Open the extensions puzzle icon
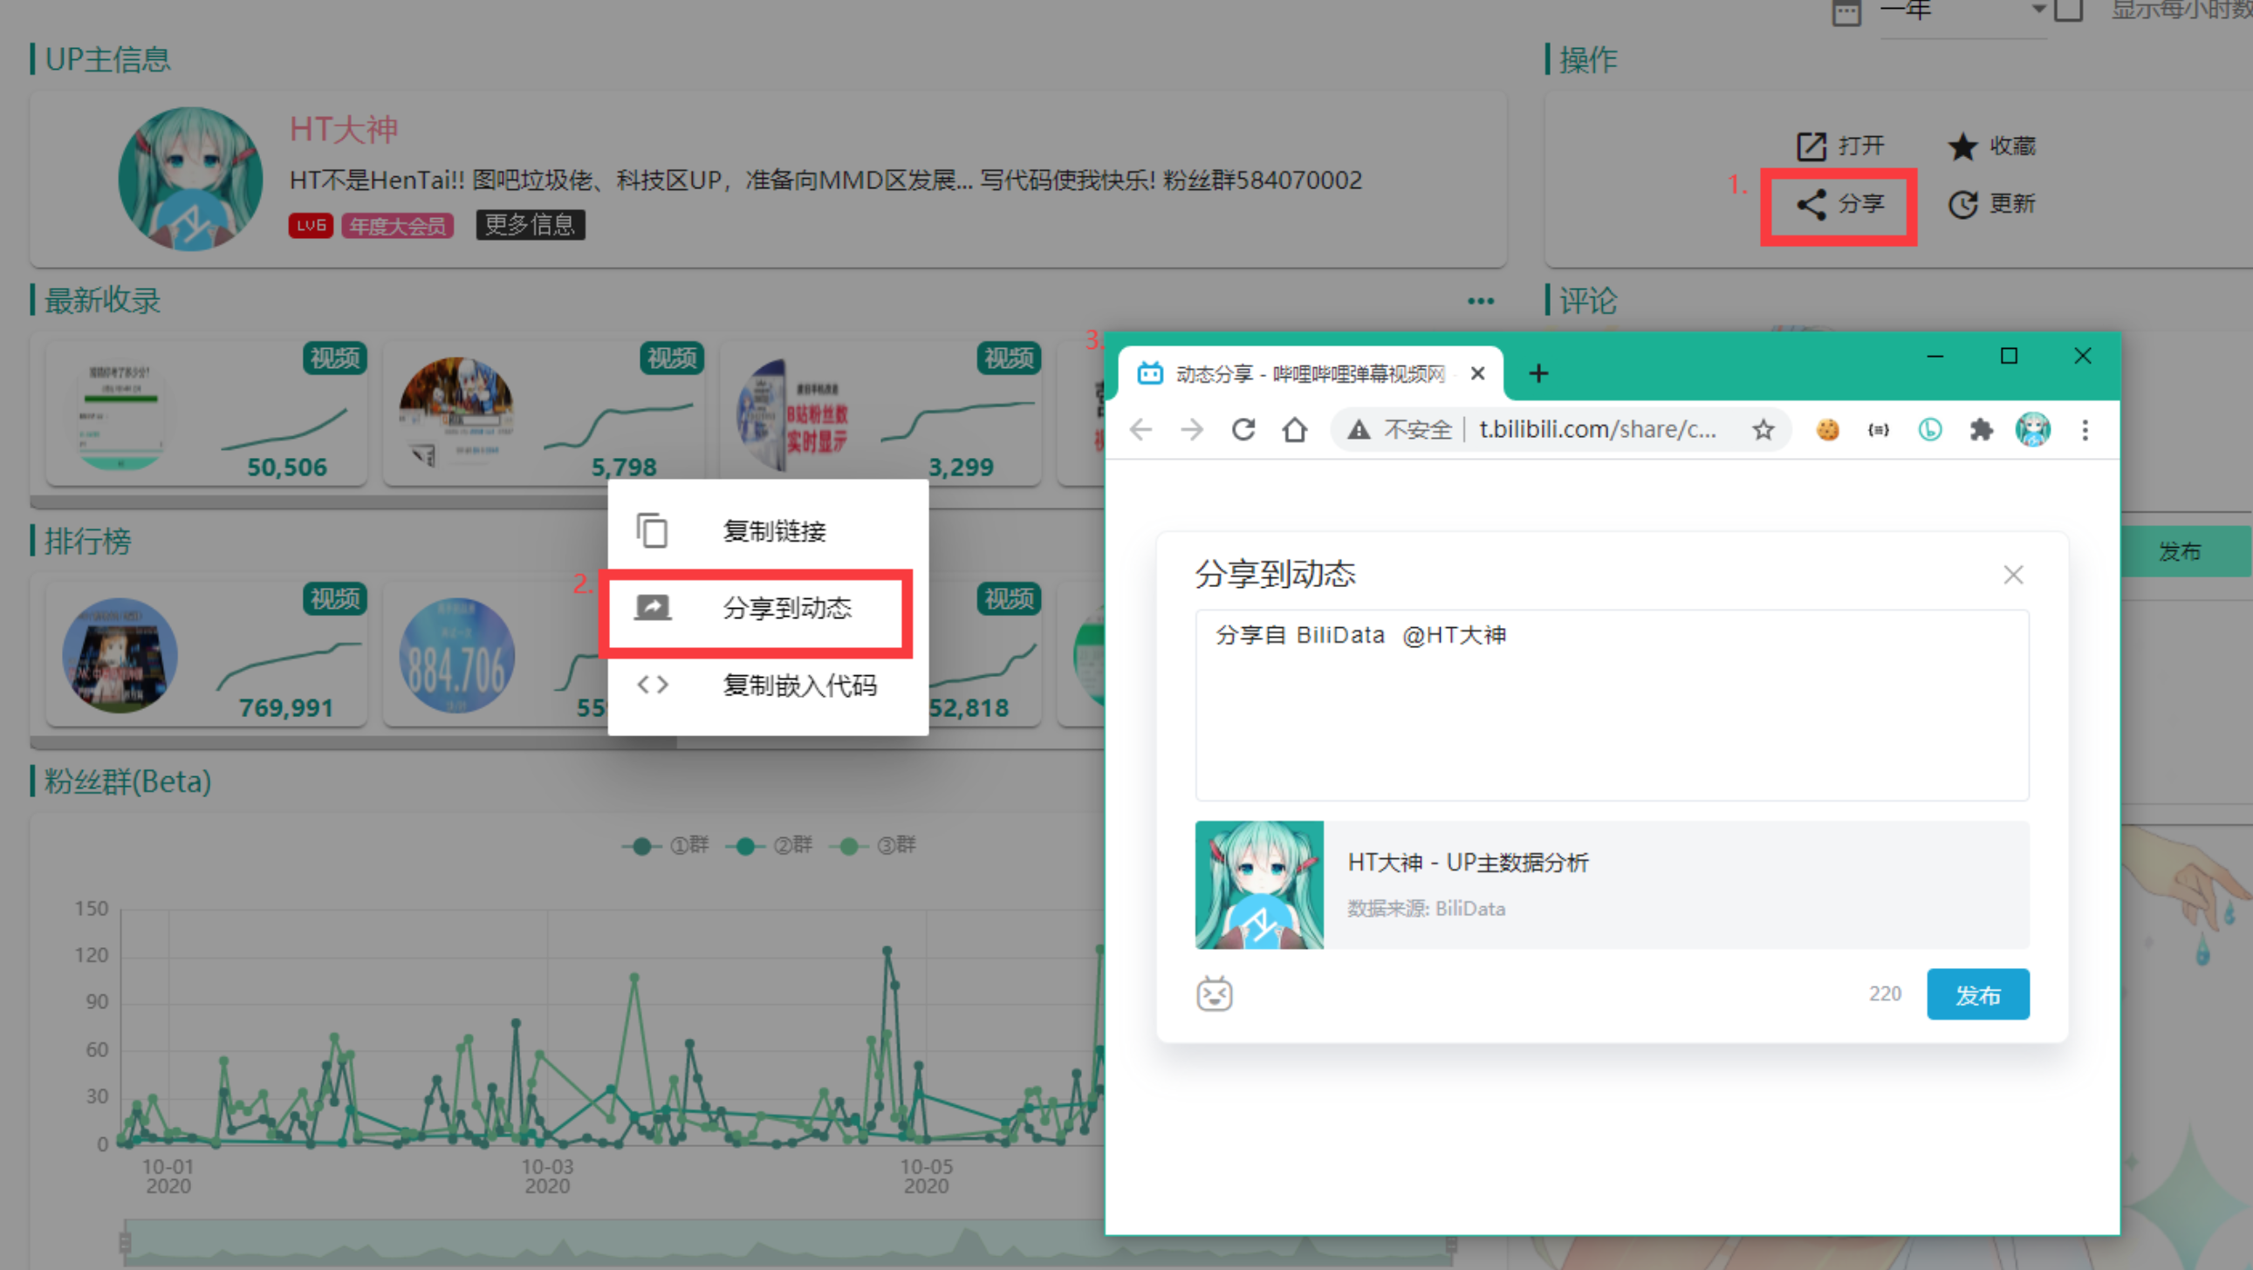This screenshot has height=1270, width=2253. [1981, 430]
